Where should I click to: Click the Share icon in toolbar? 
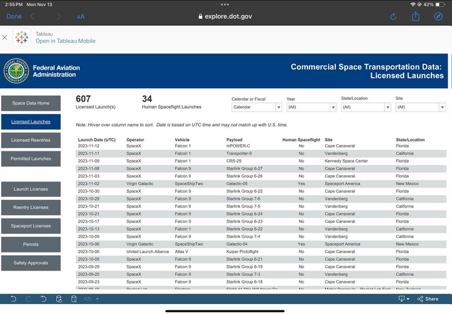(427, 299)
